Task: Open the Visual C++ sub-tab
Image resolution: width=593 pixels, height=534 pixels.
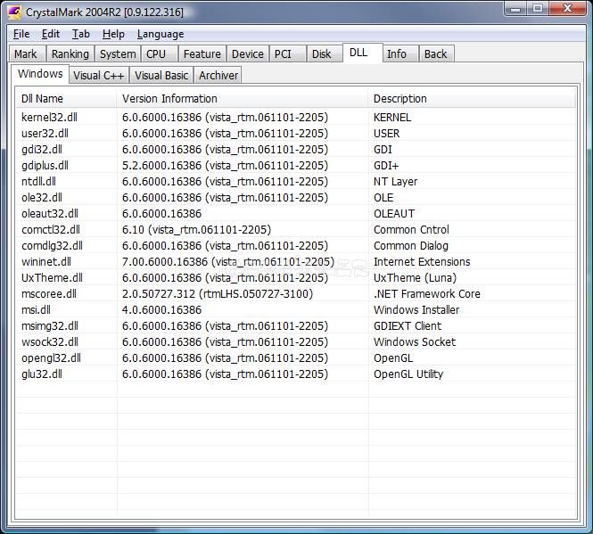Action: pyautogui.click(x=99, y=75)
